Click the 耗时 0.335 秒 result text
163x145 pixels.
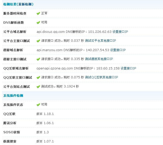pos(74,59)
